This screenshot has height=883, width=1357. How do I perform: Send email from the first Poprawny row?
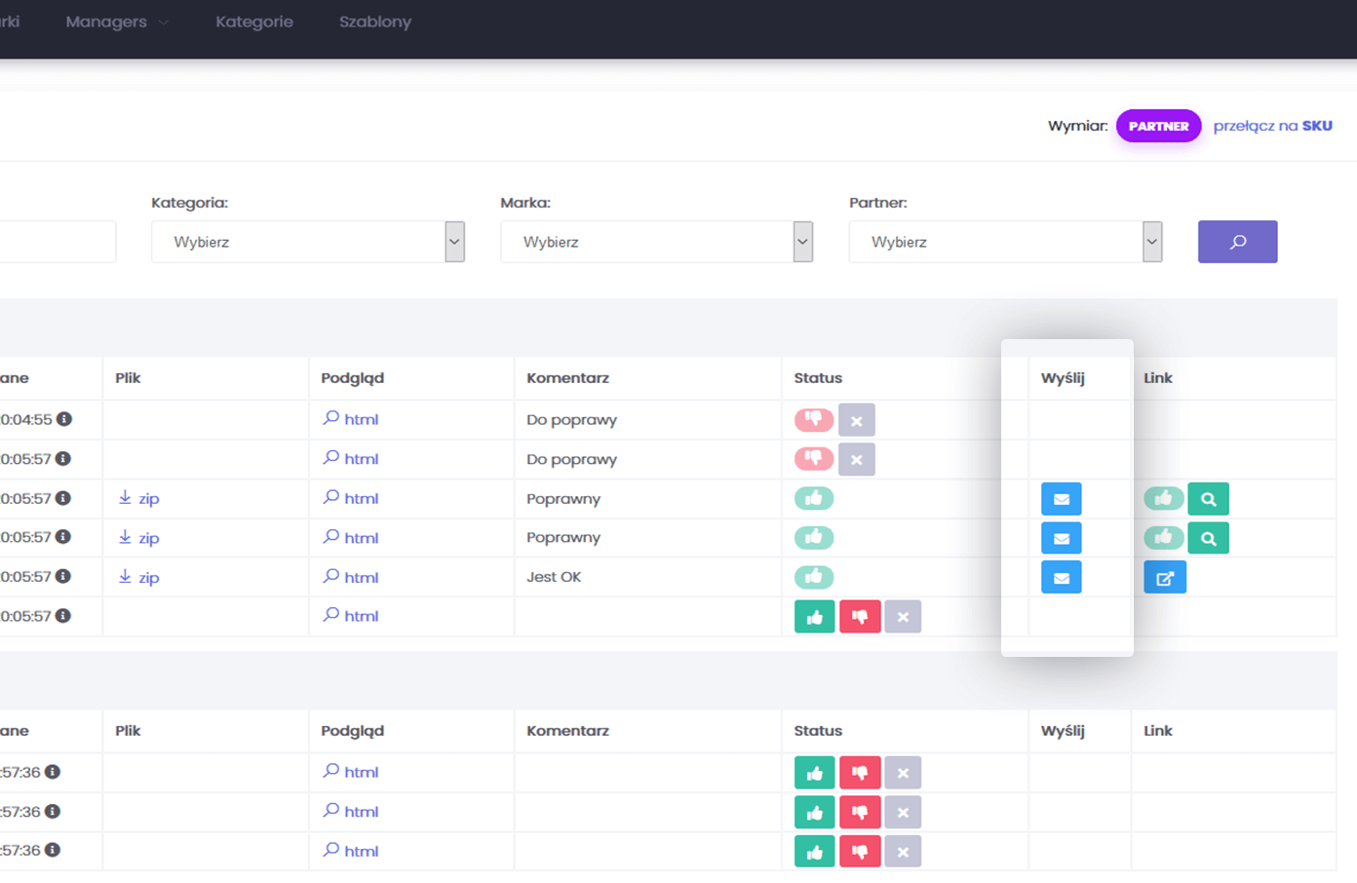click(x=1062, y=499)
